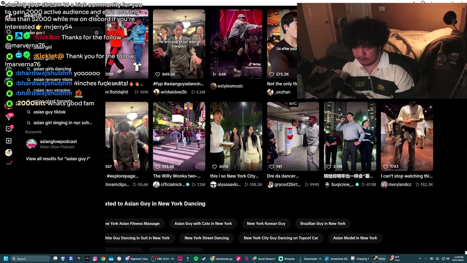This screenshot has width=467, height=263.
Task: Open 'me and gng at our annual hangout' video
Action: click(x=179, y=44)
